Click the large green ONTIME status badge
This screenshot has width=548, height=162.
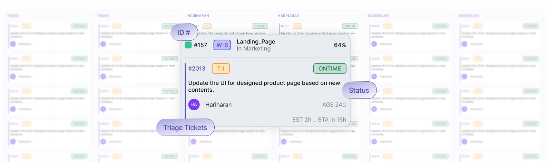pyautogui.click(x=330, y=69)
